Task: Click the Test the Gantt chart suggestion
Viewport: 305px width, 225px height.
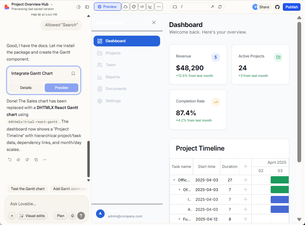Action: [28, 189]
